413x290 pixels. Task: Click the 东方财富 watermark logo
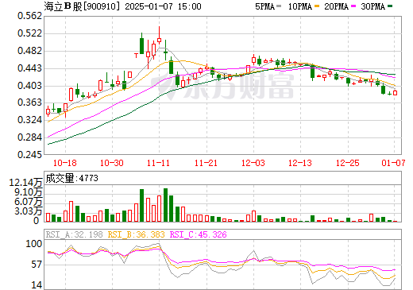tap(222, 86)
